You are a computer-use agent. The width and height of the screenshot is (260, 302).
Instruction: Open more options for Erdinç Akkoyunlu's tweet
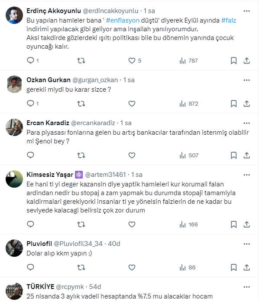coord(247,10)
